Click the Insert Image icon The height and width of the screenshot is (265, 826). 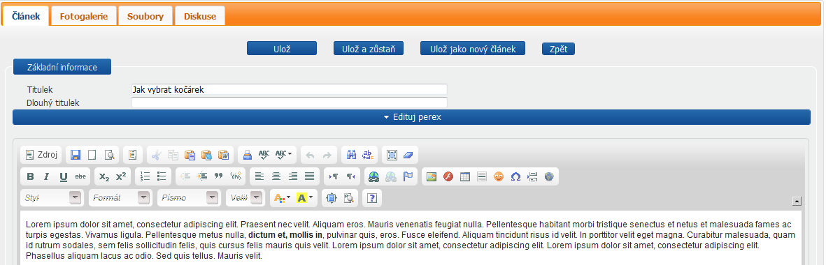coord(432,177)
